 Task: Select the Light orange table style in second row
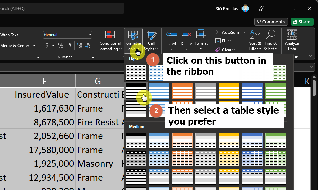183,91
